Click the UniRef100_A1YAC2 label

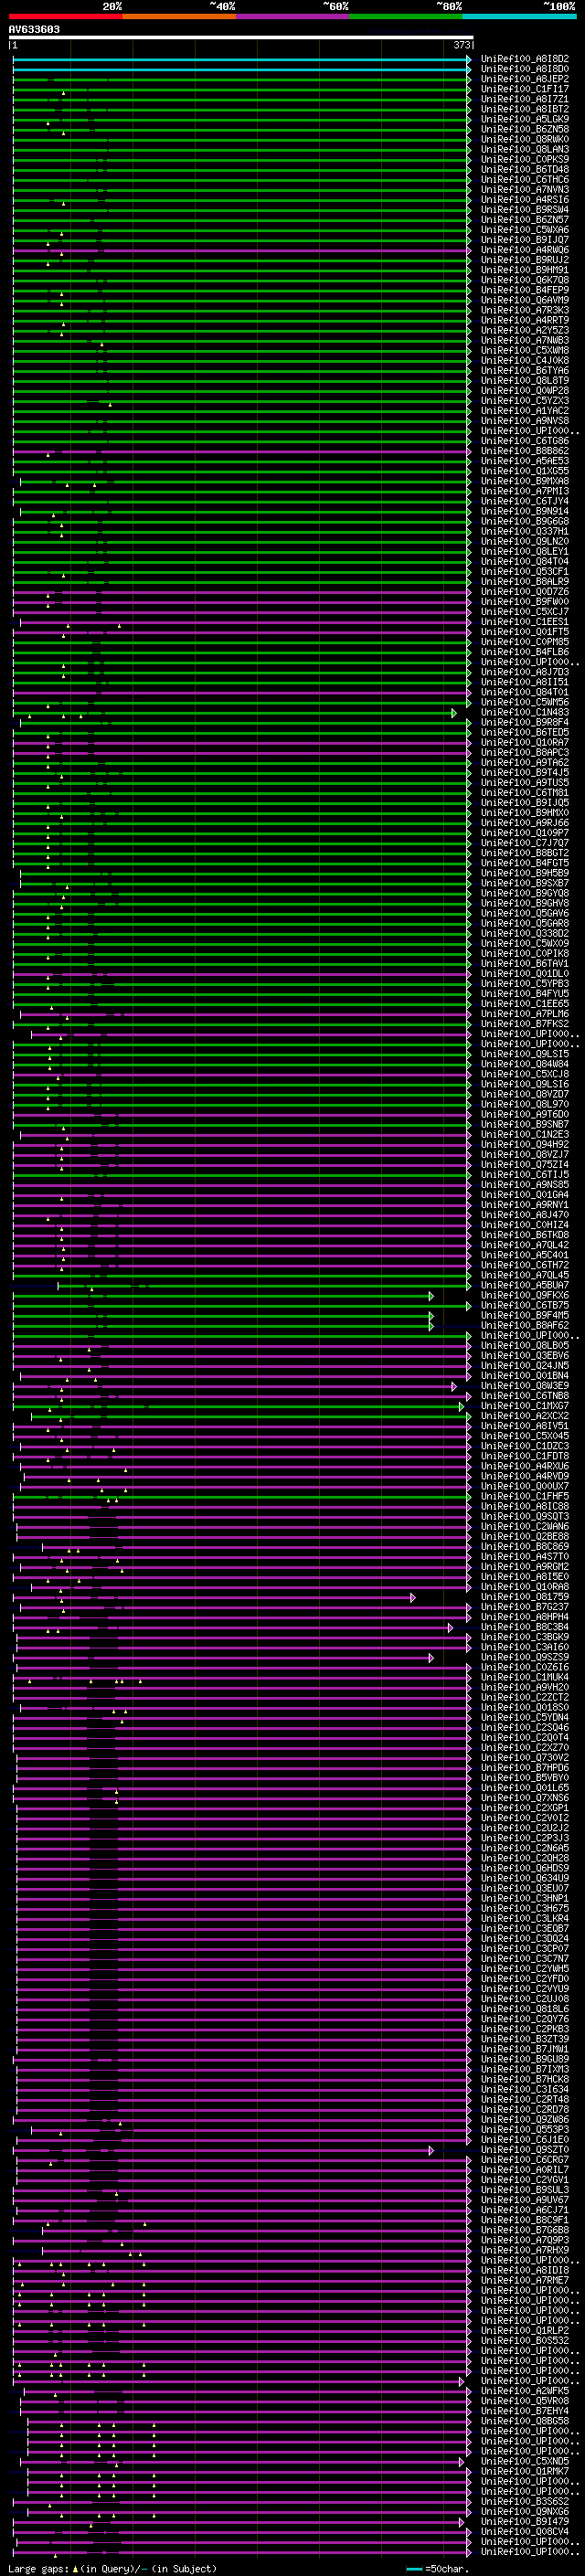coord(525,411)
